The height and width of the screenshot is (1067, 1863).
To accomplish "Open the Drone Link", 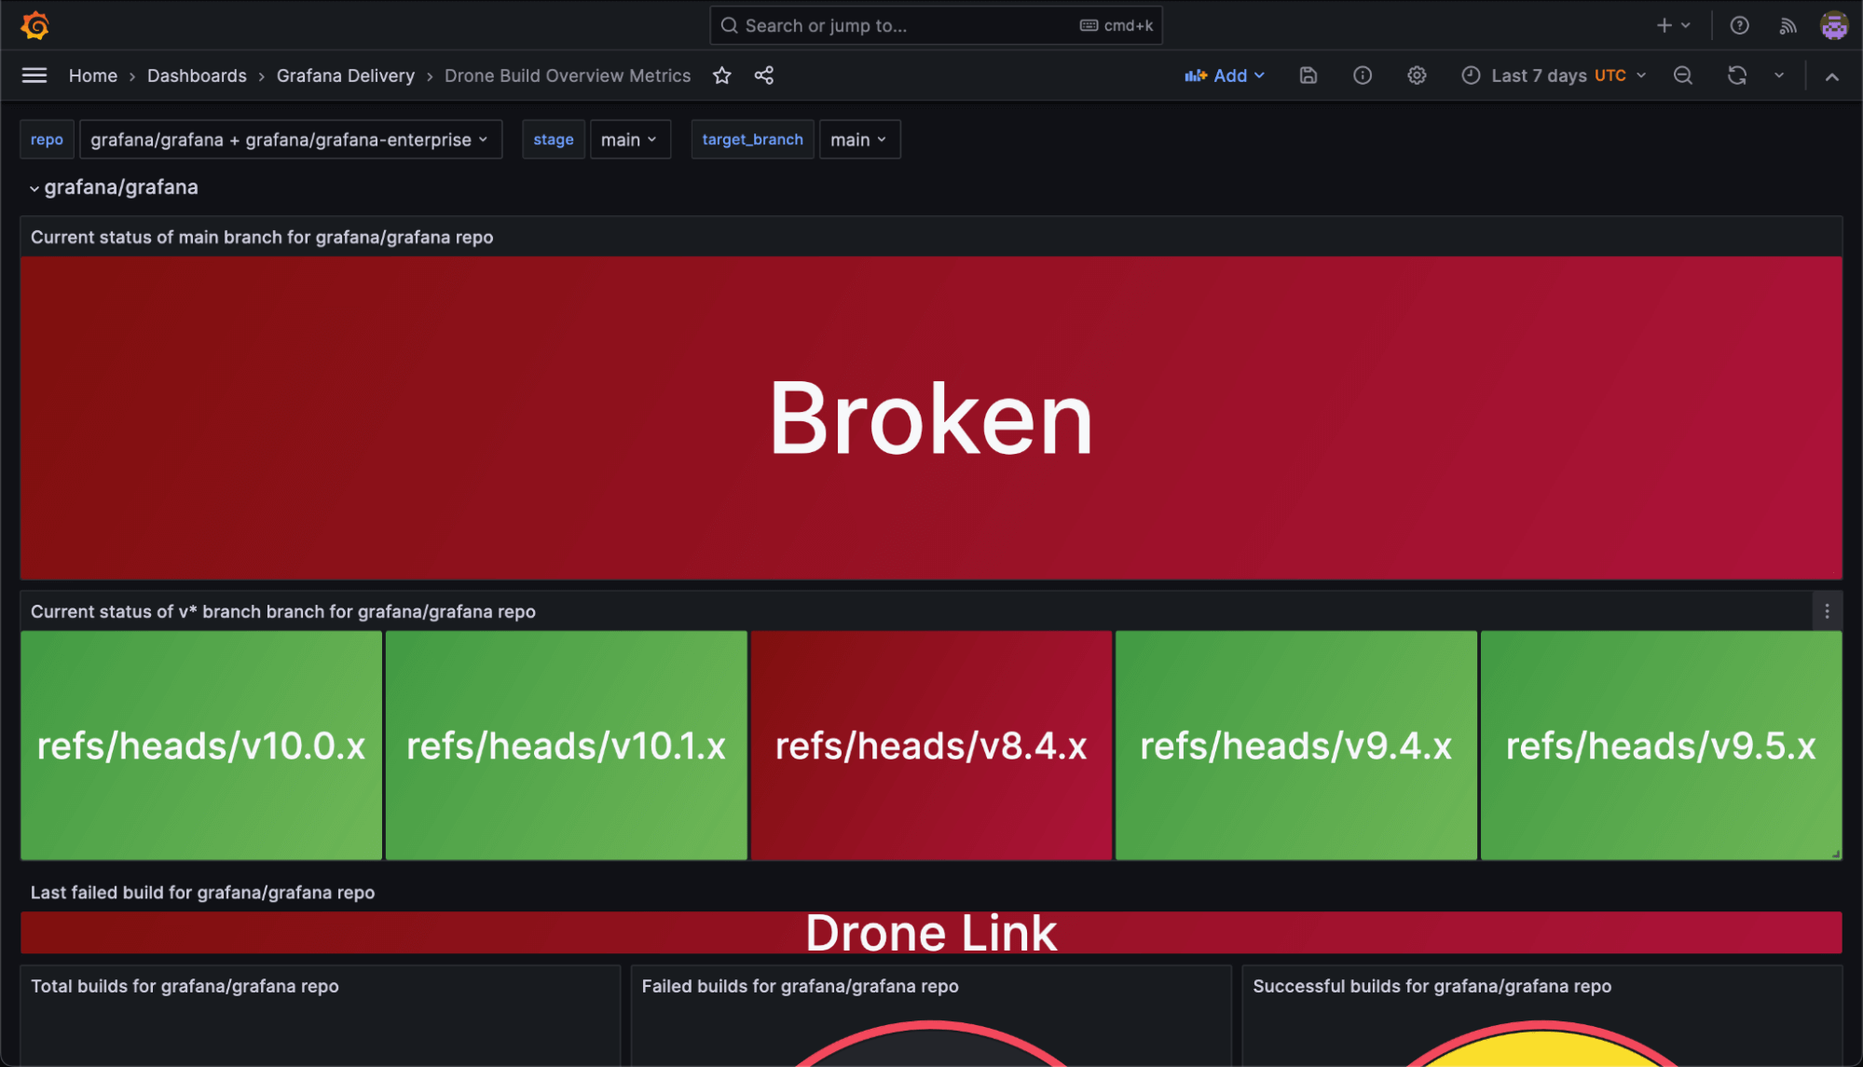I will [x=931, y=932].
